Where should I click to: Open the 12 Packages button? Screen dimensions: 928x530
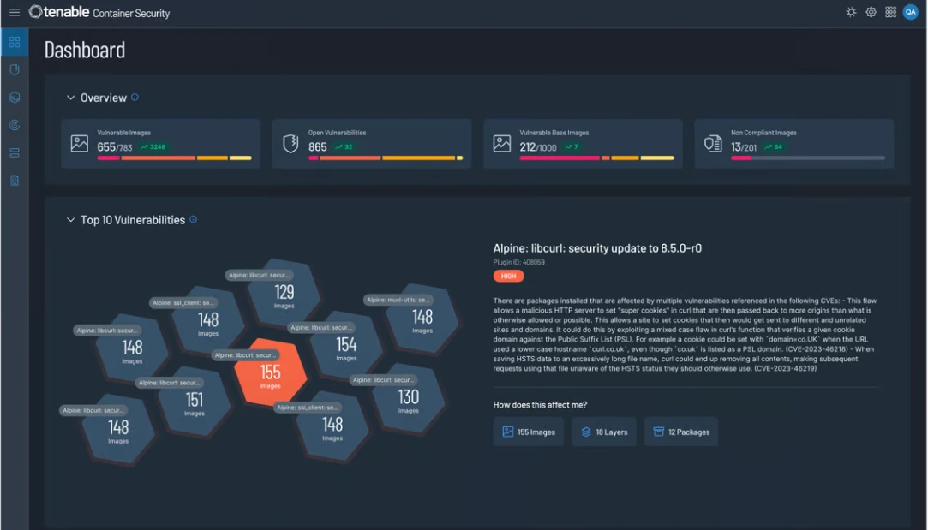coord(681,432)
